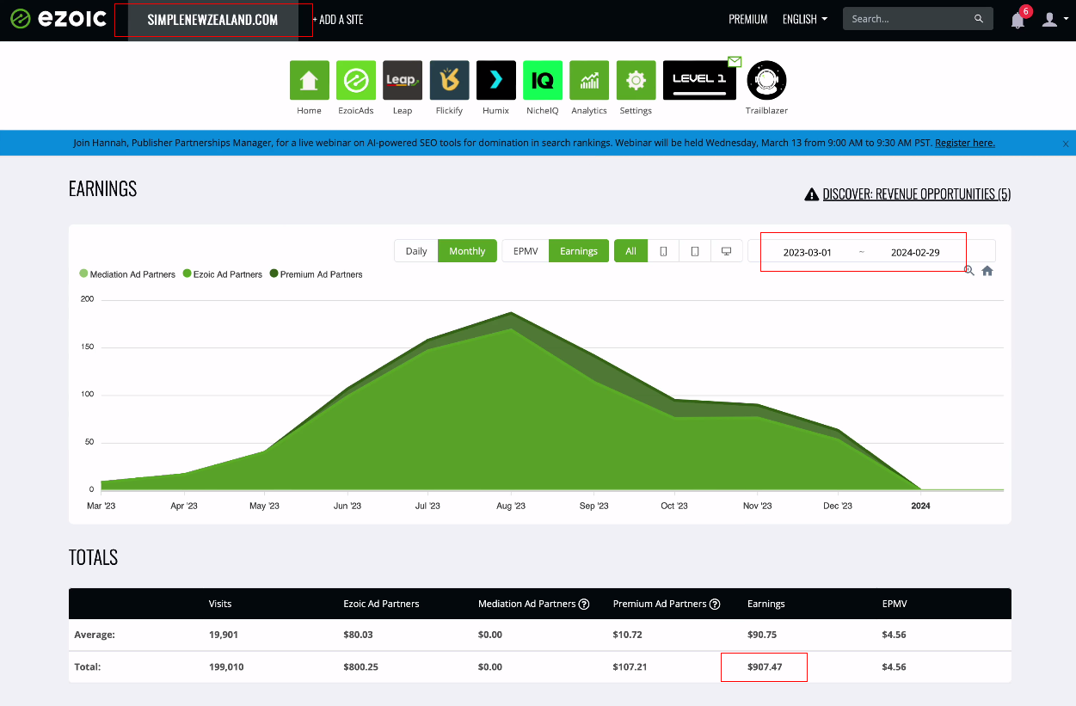
Task: Click total Ezoic Ad Partners $800.25
Action: 360,666
